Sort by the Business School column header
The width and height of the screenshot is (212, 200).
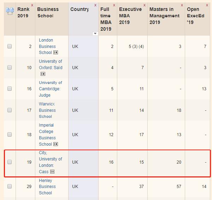48,12
